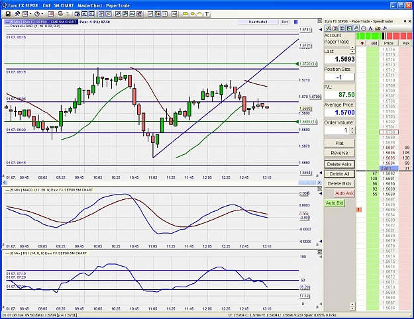Click the Delete Asks button
Viewport: 414px width, 319px height.
340,164
